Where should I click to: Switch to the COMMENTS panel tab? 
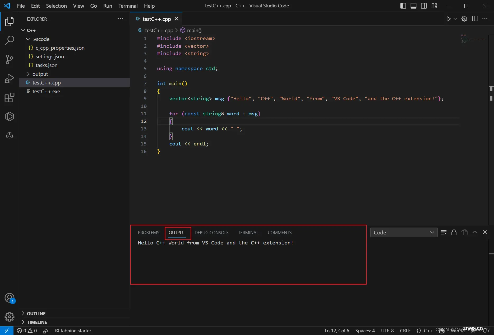coord(280,233)
